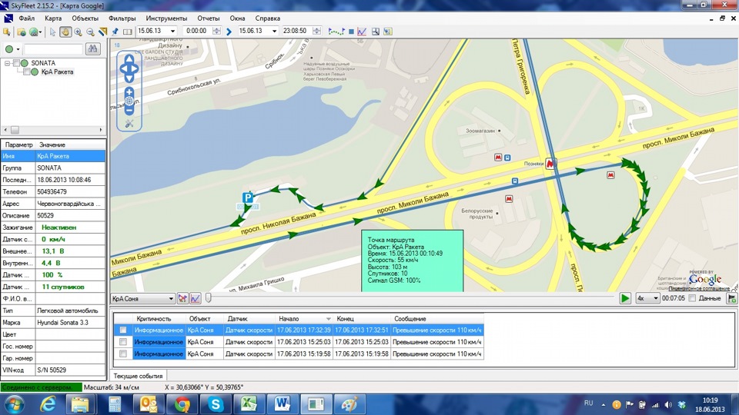Open the chart graph icon in toolbar
739x415 pixels.
tap(362, 32)
